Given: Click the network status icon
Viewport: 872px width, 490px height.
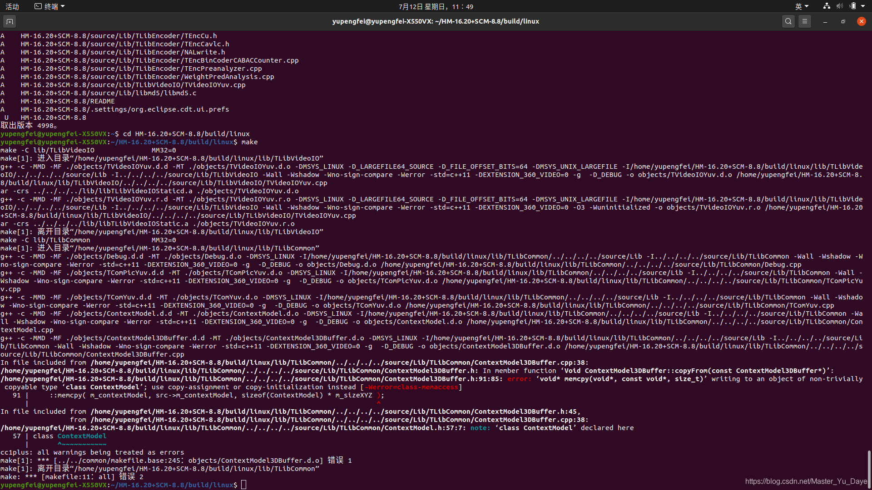Looking at the screenshot, I should pyautogui.click(x=827, y=6).
